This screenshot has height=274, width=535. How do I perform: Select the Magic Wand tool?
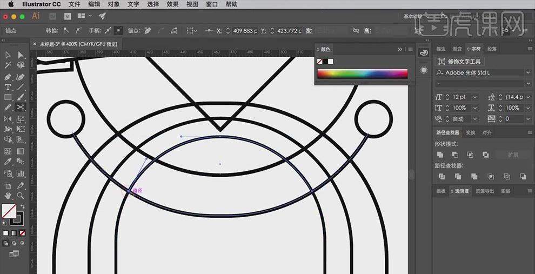point(8,65)
